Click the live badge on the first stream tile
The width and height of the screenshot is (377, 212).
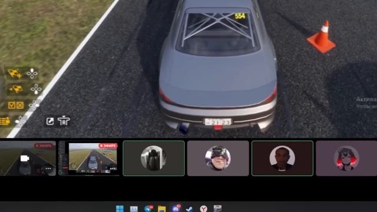click(x=44, y=145)
